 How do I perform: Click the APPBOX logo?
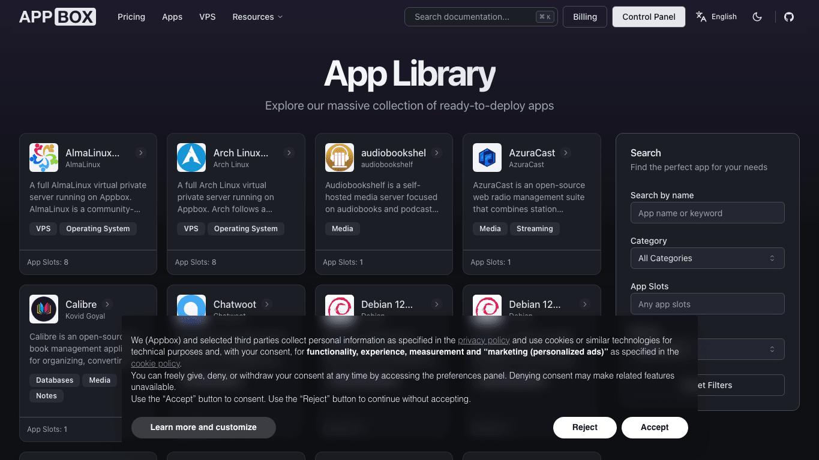tap(58, 17)
